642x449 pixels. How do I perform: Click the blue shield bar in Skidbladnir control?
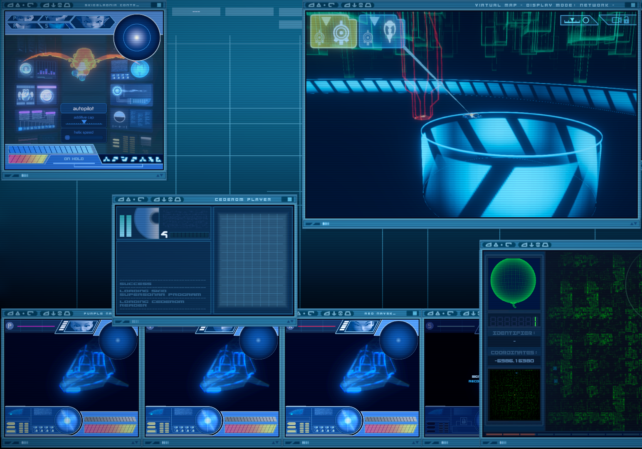(x=51, y=149)
